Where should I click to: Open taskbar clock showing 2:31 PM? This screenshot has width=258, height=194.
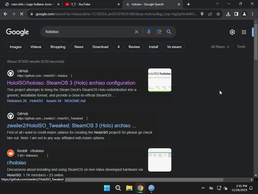pos(239,188)
